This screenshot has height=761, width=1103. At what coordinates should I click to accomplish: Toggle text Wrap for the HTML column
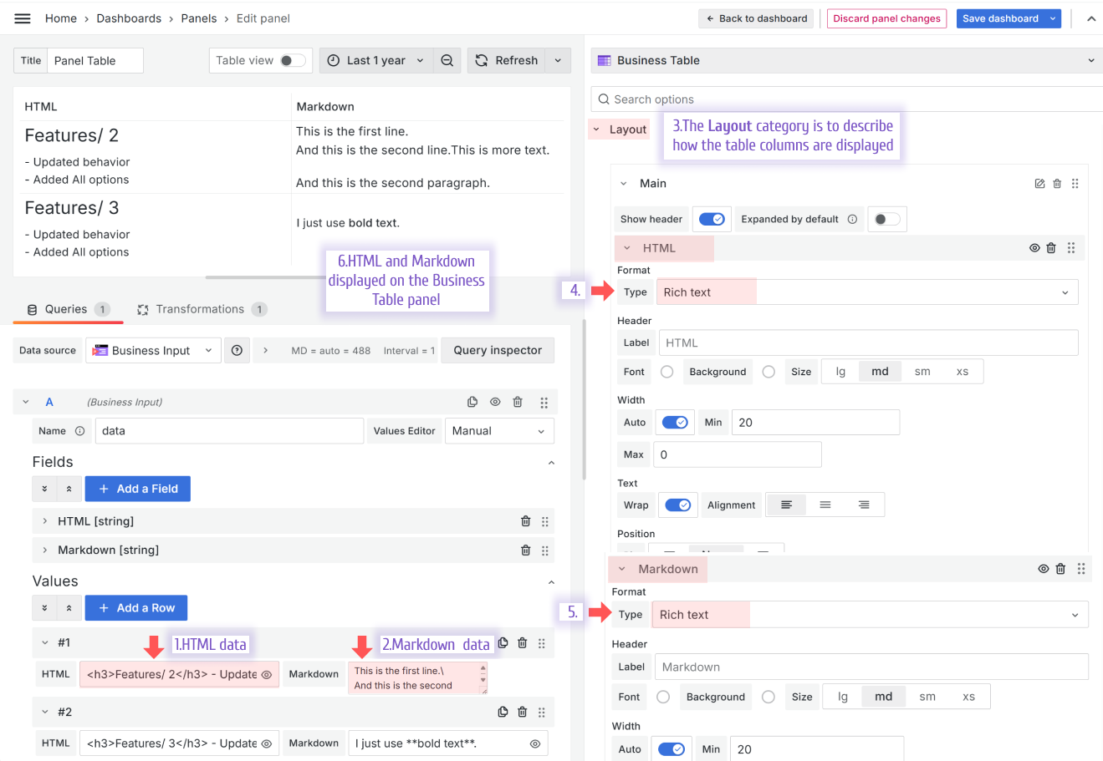(677, 505)
